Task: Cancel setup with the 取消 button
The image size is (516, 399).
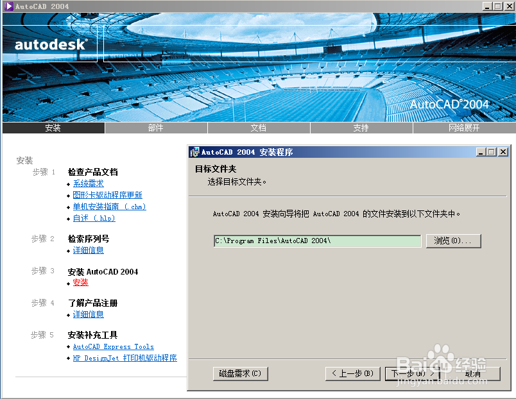Action: [473, 374]
